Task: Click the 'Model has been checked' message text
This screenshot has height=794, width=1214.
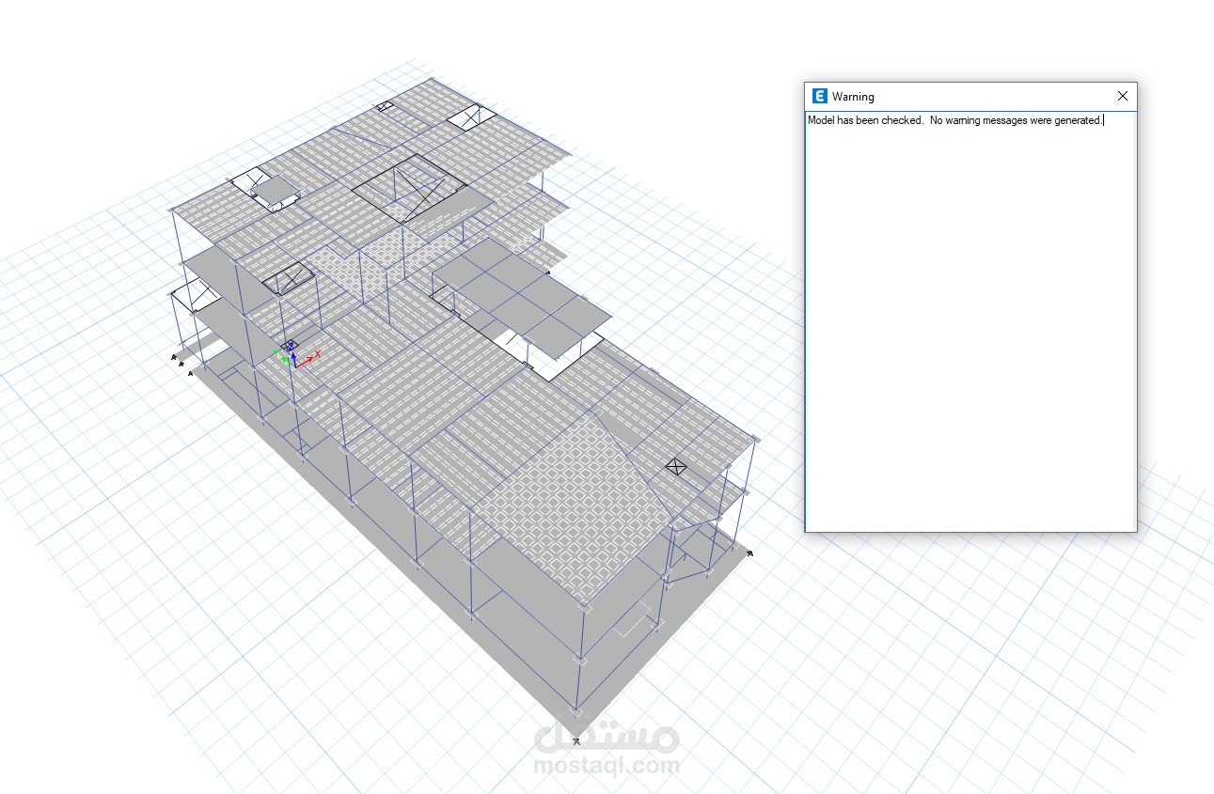Action: [954, 120]
